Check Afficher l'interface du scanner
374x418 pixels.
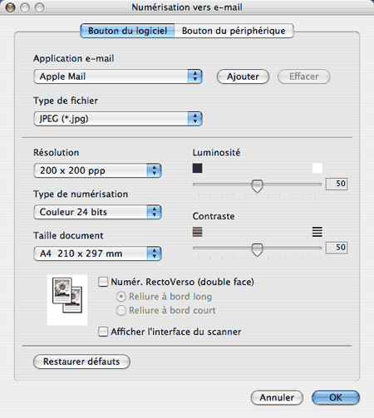(x=103, y=332)
